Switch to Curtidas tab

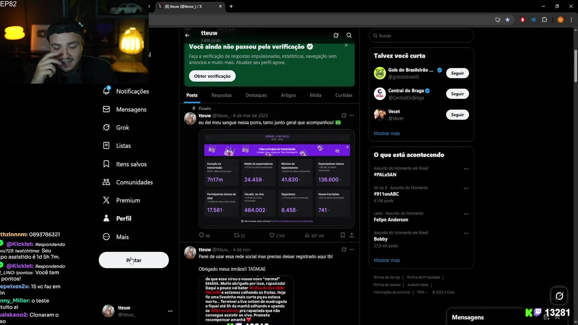click(x=344, y=95)
